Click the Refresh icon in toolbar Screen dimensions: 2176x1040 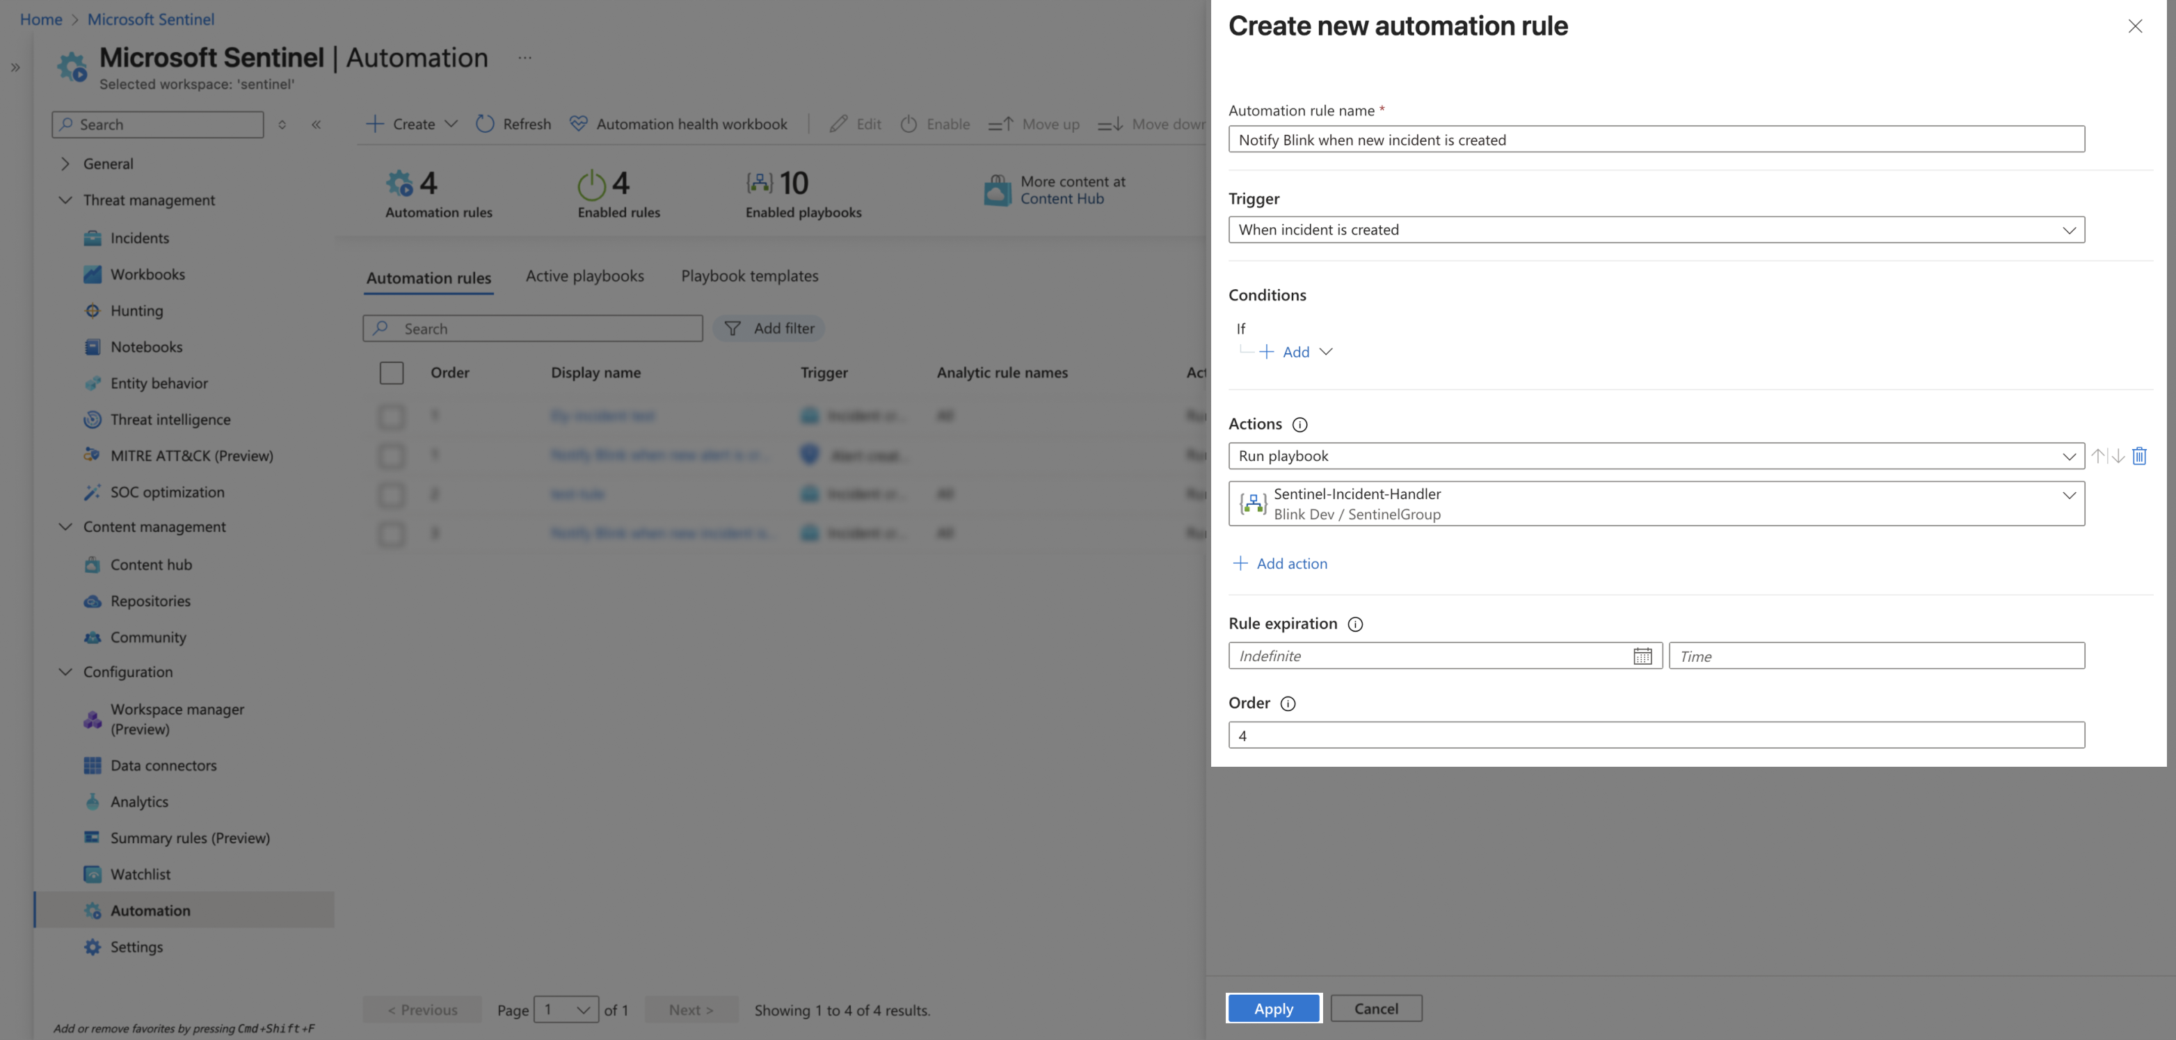(485, 124)
